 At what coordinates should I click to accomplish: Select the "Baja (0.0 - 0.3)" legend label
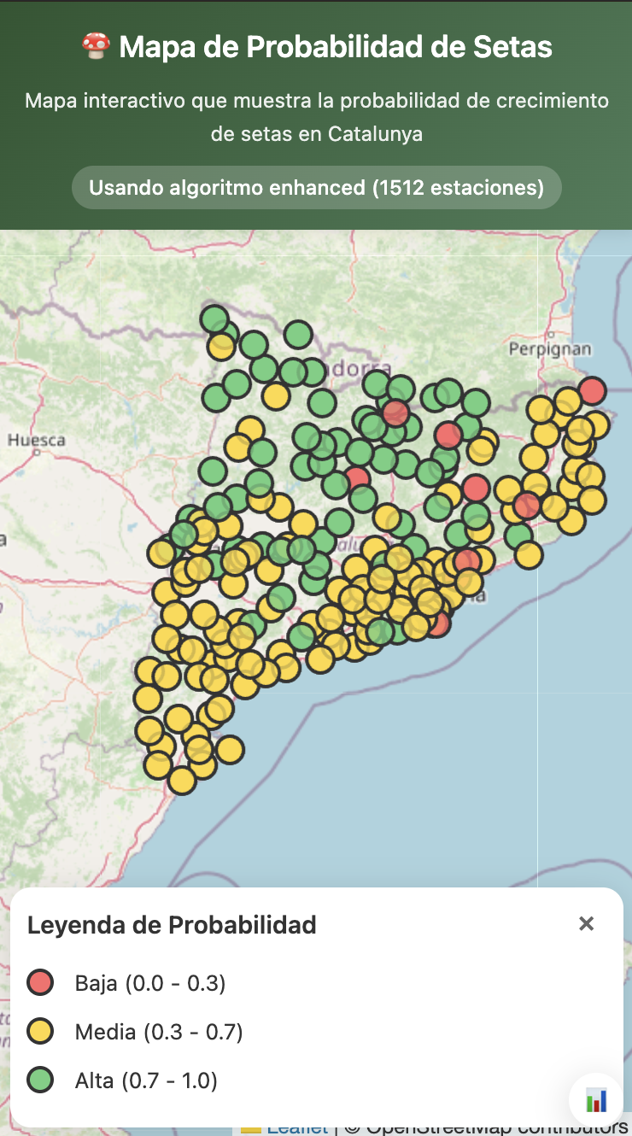click(150, 983)
